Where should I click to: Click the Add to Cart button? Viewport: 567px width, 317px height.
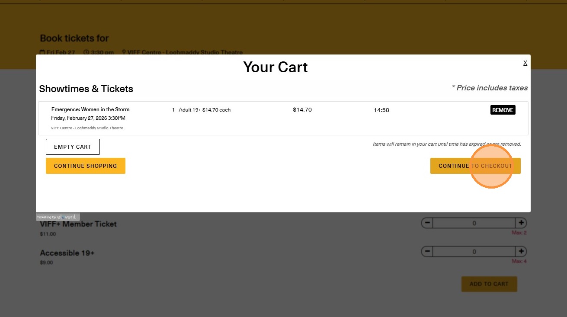(489, 284)
